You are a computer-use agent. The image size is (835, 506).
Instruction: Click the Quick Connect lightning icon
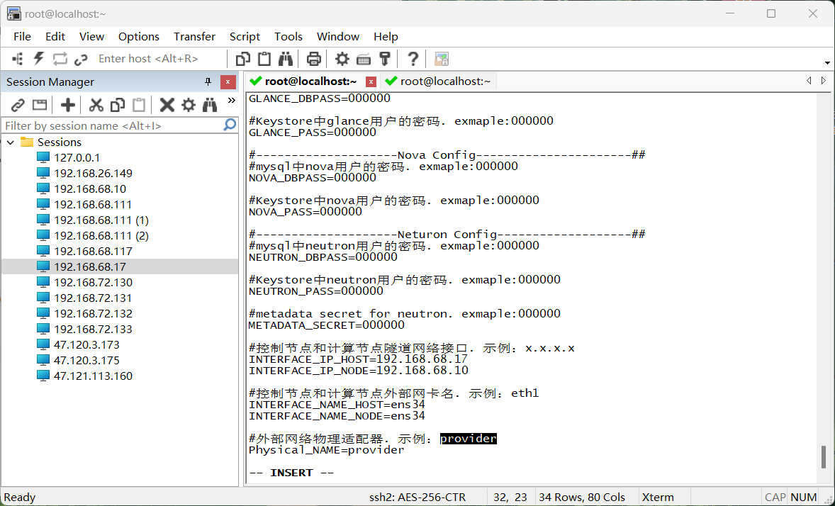[39, 59]
